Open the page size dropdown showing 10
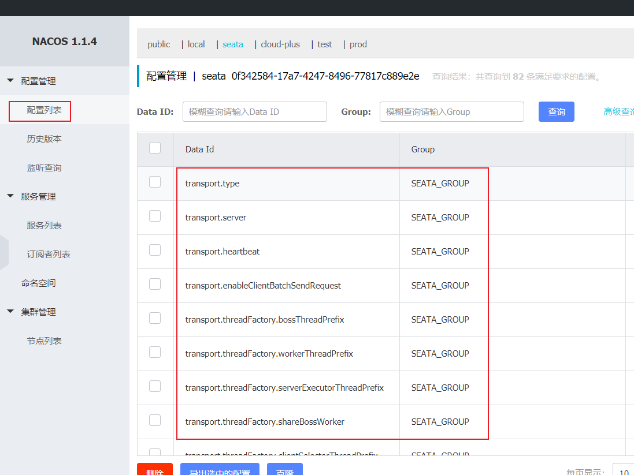This screenshot has height=475, width=634. 623,470
